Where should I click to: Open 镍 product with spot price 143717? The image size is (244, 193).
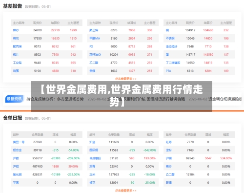pyautogui.click(x=167, y=55)
